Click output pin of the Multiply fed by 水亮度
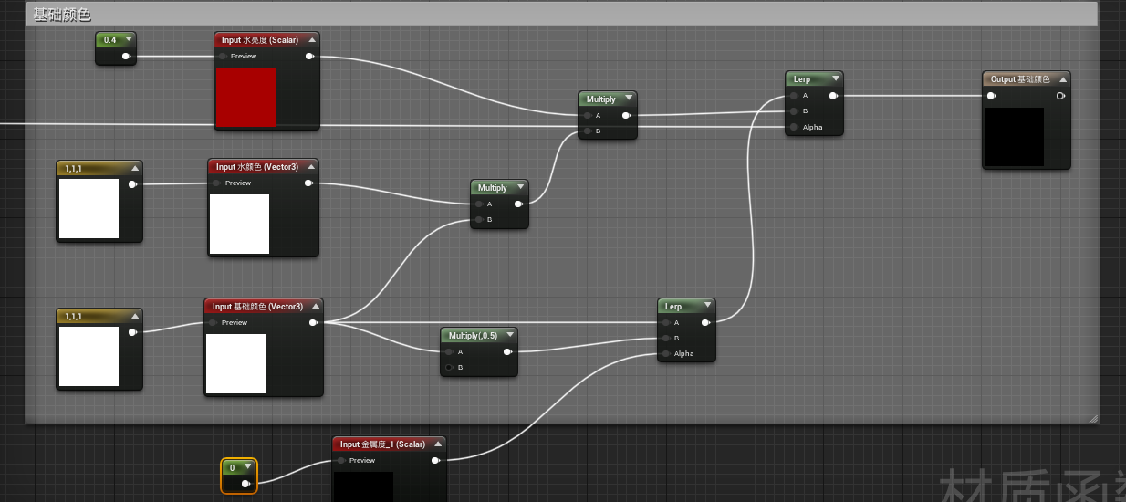 pyautogui.click(x=626, y=116)
